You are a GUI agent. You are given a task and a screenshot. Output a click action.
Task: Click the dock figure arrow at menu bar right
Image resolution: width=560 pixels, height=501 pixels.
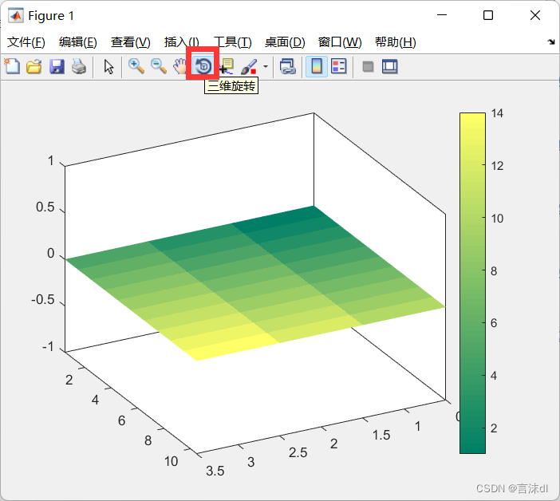pos(551,41)
